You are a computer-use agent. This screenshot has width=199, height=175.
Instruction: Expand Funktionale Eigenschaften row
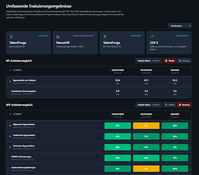click(10, 136)
